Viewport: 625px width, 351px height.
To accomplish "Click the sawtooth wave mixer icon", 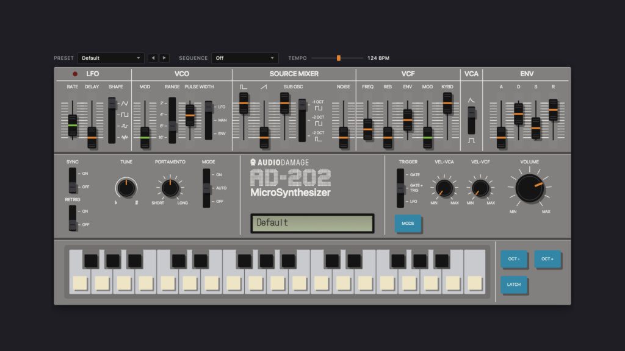I will pos(264,87).
